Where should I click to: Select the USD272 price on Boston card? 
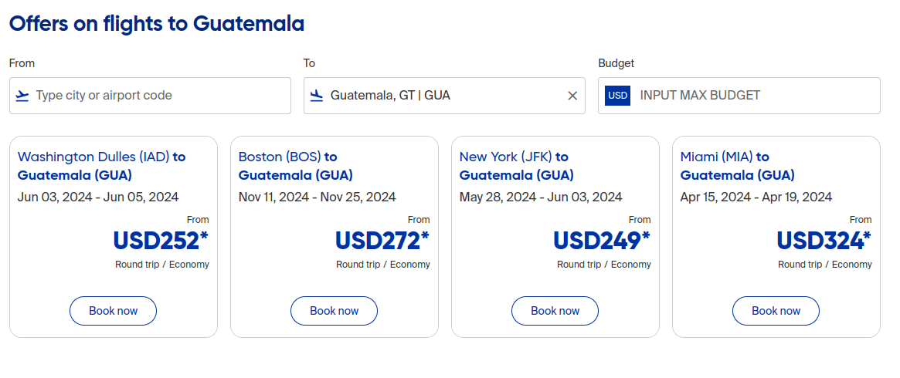[x=382, y=241]
